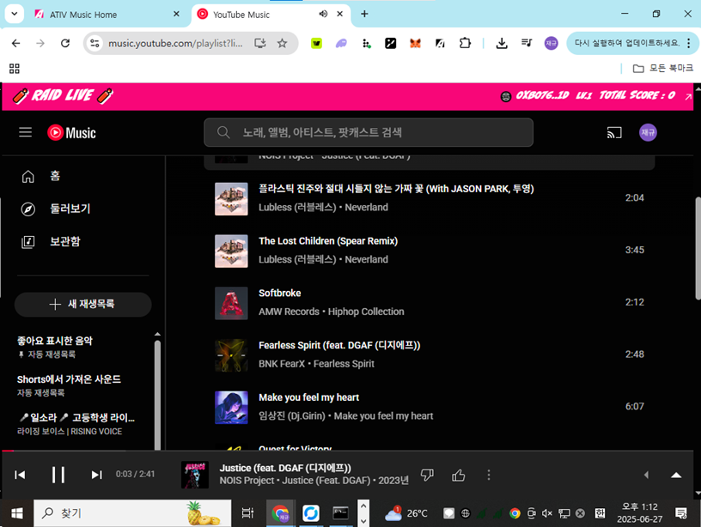Select the Softbroke song title
This screenshot has width=701, height=527.
pos(280,293)
